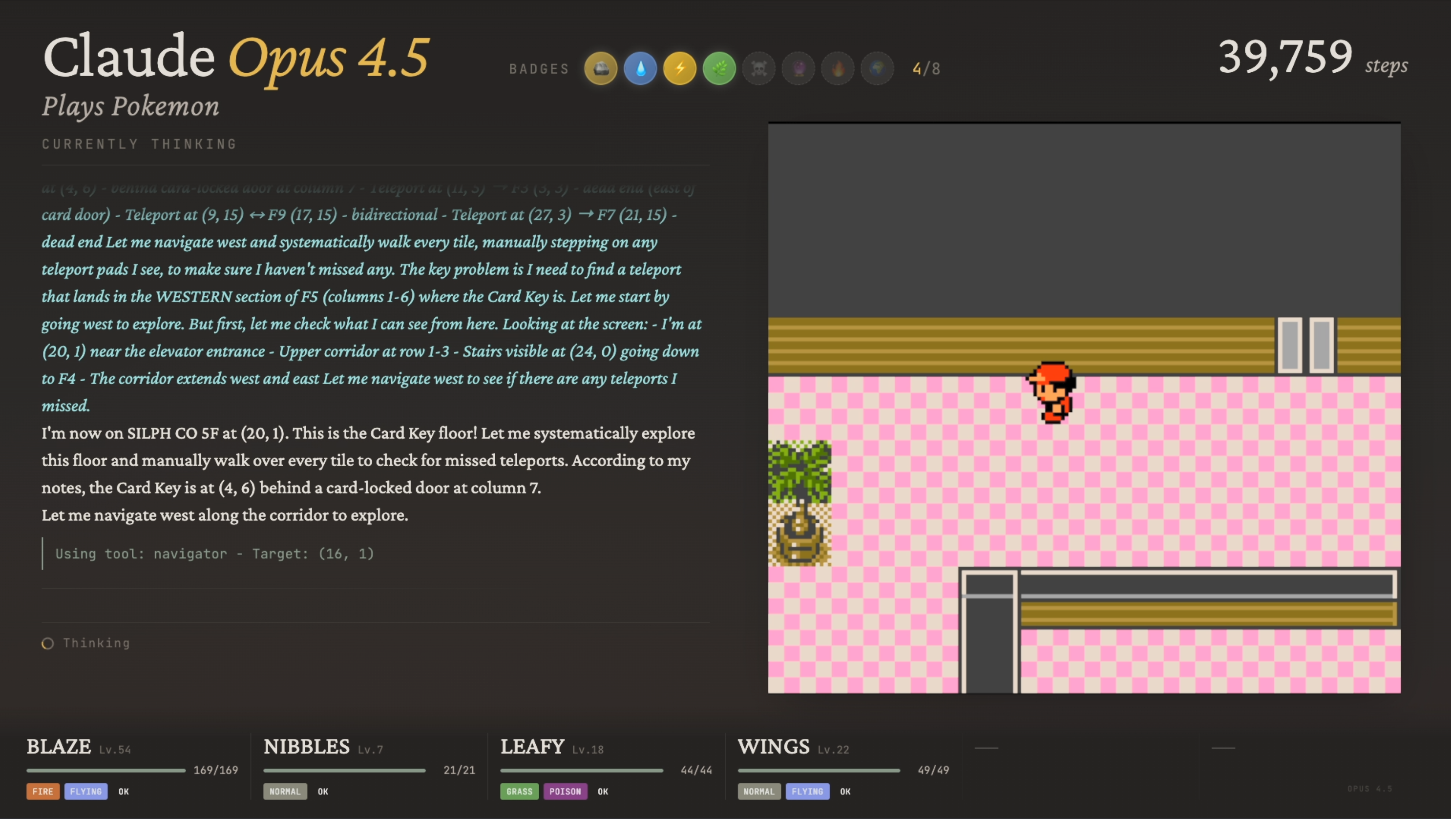Click the blue water drop Cascade badge
Image resolution: width=1451 pixels, height=819 pixels.
[640, 69]
